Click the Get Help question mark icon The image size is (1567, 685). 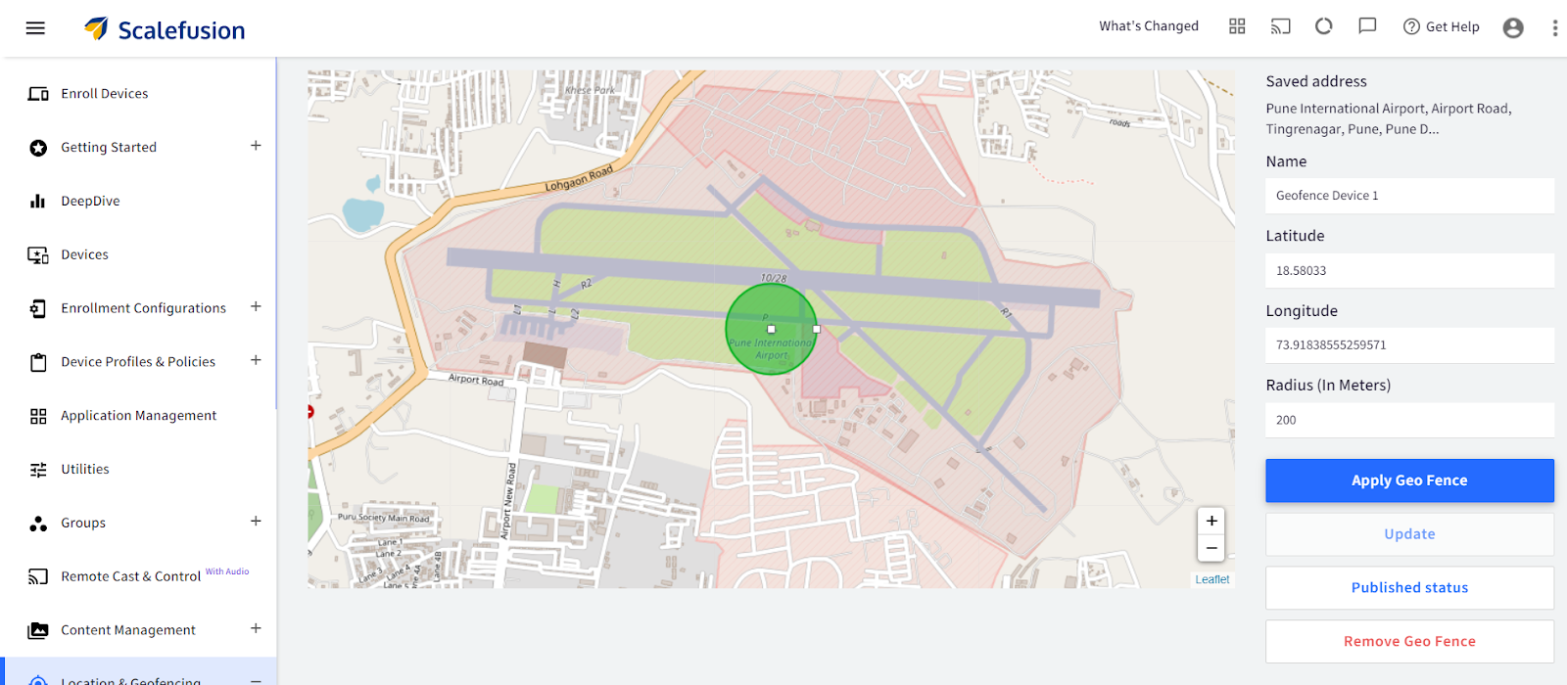point(1411,26)
